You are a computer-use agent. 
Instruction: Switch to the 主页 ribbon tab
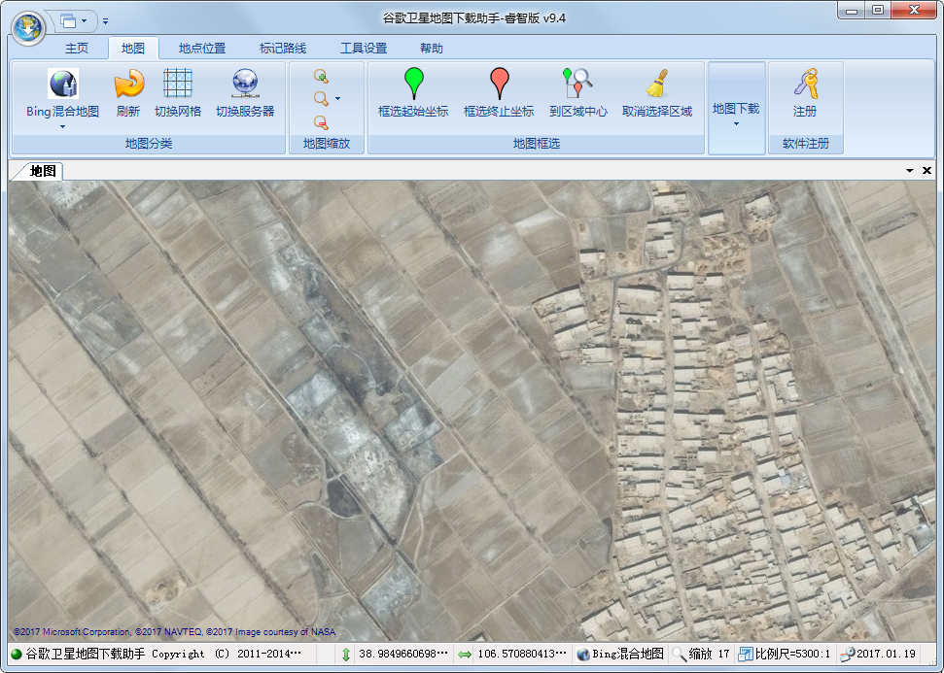tap(77, 49)
